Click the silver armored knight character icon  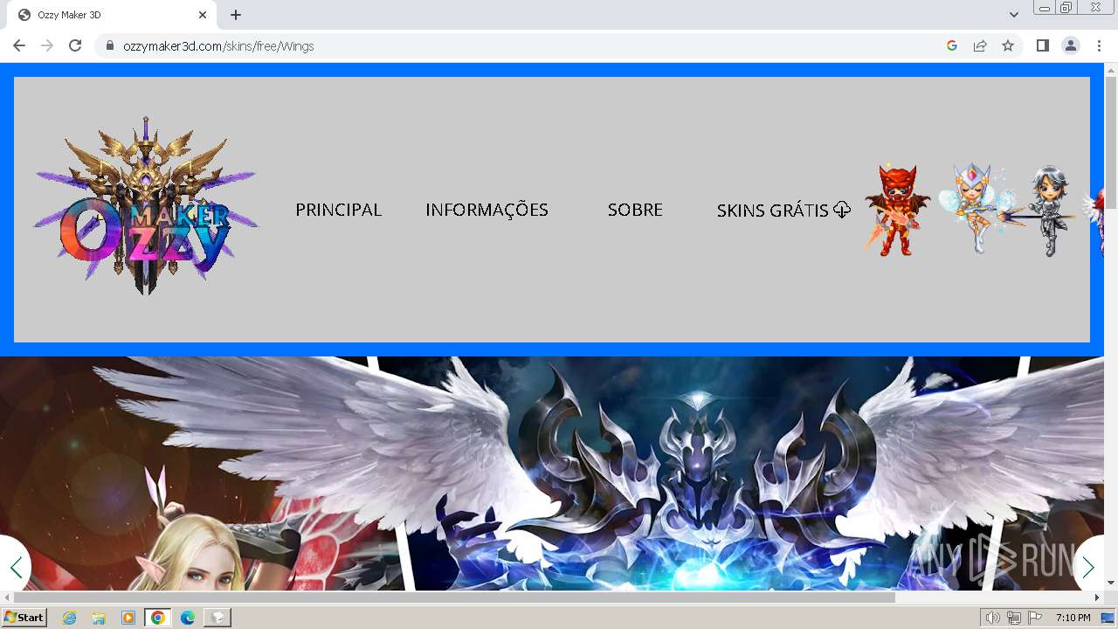tap(1049, 210)
